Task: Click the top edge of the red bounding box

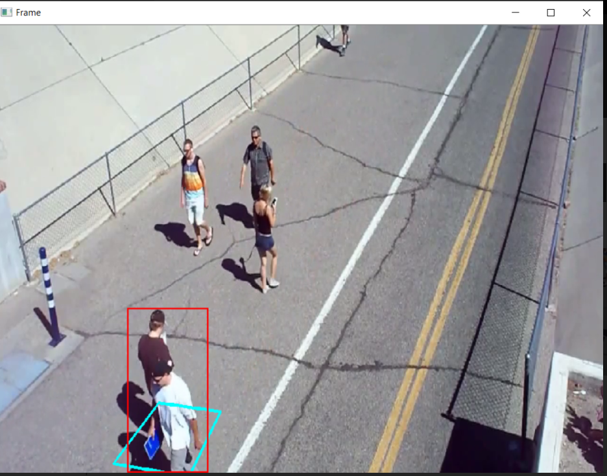Action: click(167, 309)
